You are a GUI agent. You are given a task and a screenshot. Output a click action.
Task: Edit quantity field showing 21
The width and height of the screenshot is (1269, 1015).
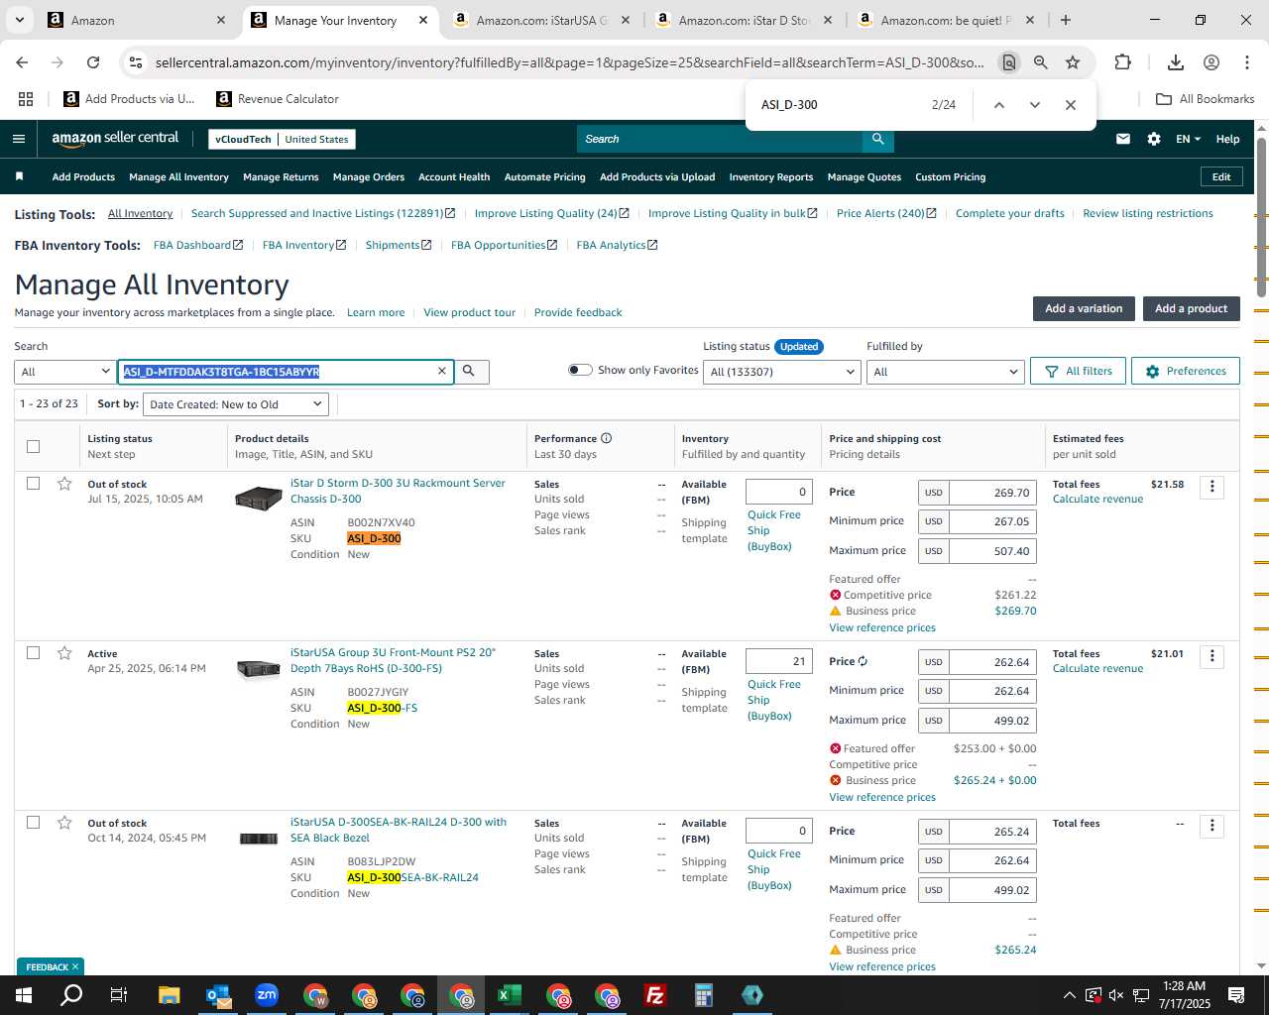pyautogui.click(x=778, y=661)
